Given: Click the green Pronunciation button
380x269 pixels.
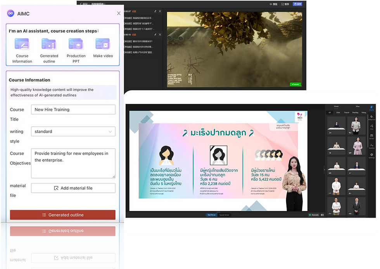Looking at the screenshot, I should (x=314, y=215).
